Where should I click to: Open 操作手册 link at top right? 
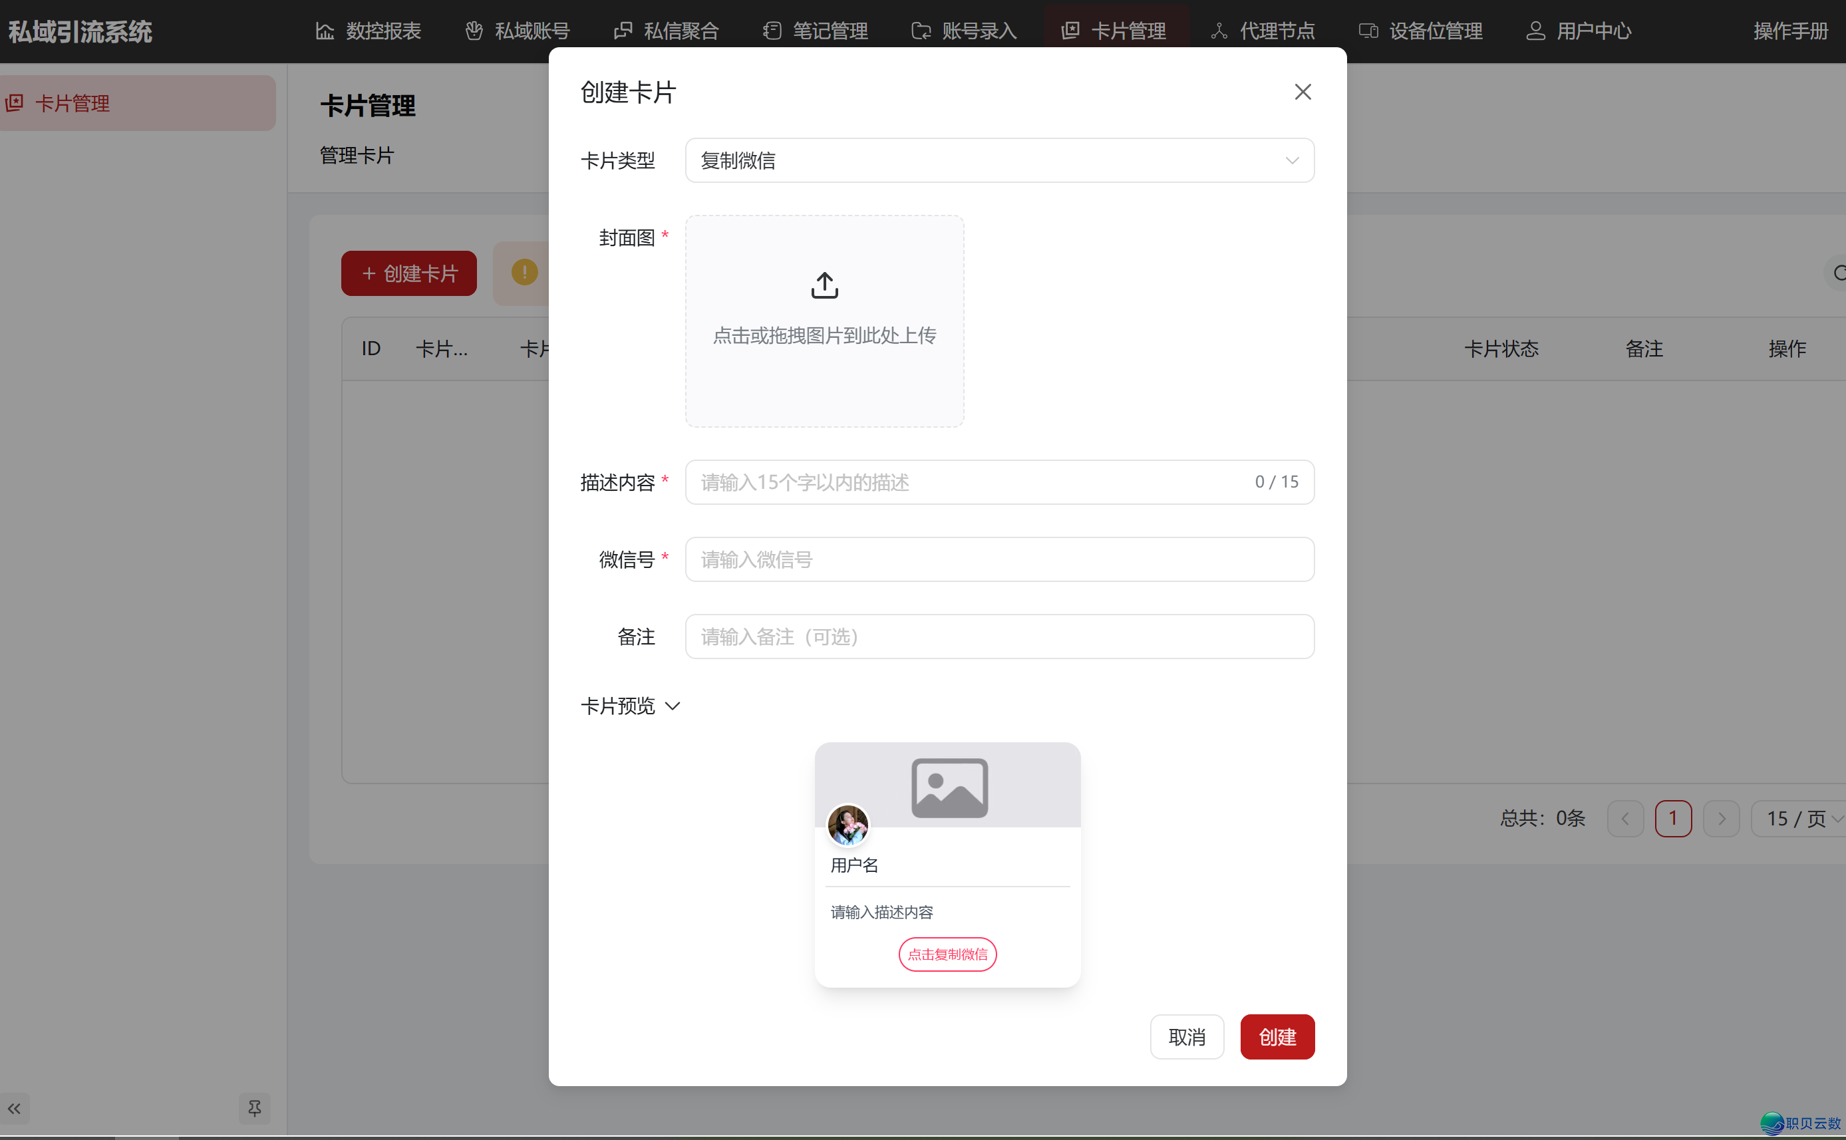click(x=1790, y=31)
